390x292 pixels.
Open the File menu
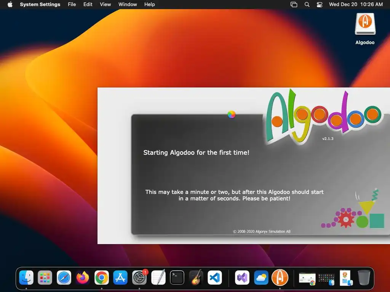[x=72, y=5]
